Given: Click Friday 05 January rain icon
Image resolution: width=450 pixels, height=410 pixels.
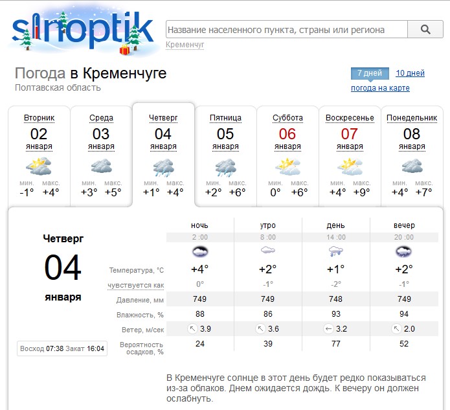Looking at the screenshot, I should 225,168.
